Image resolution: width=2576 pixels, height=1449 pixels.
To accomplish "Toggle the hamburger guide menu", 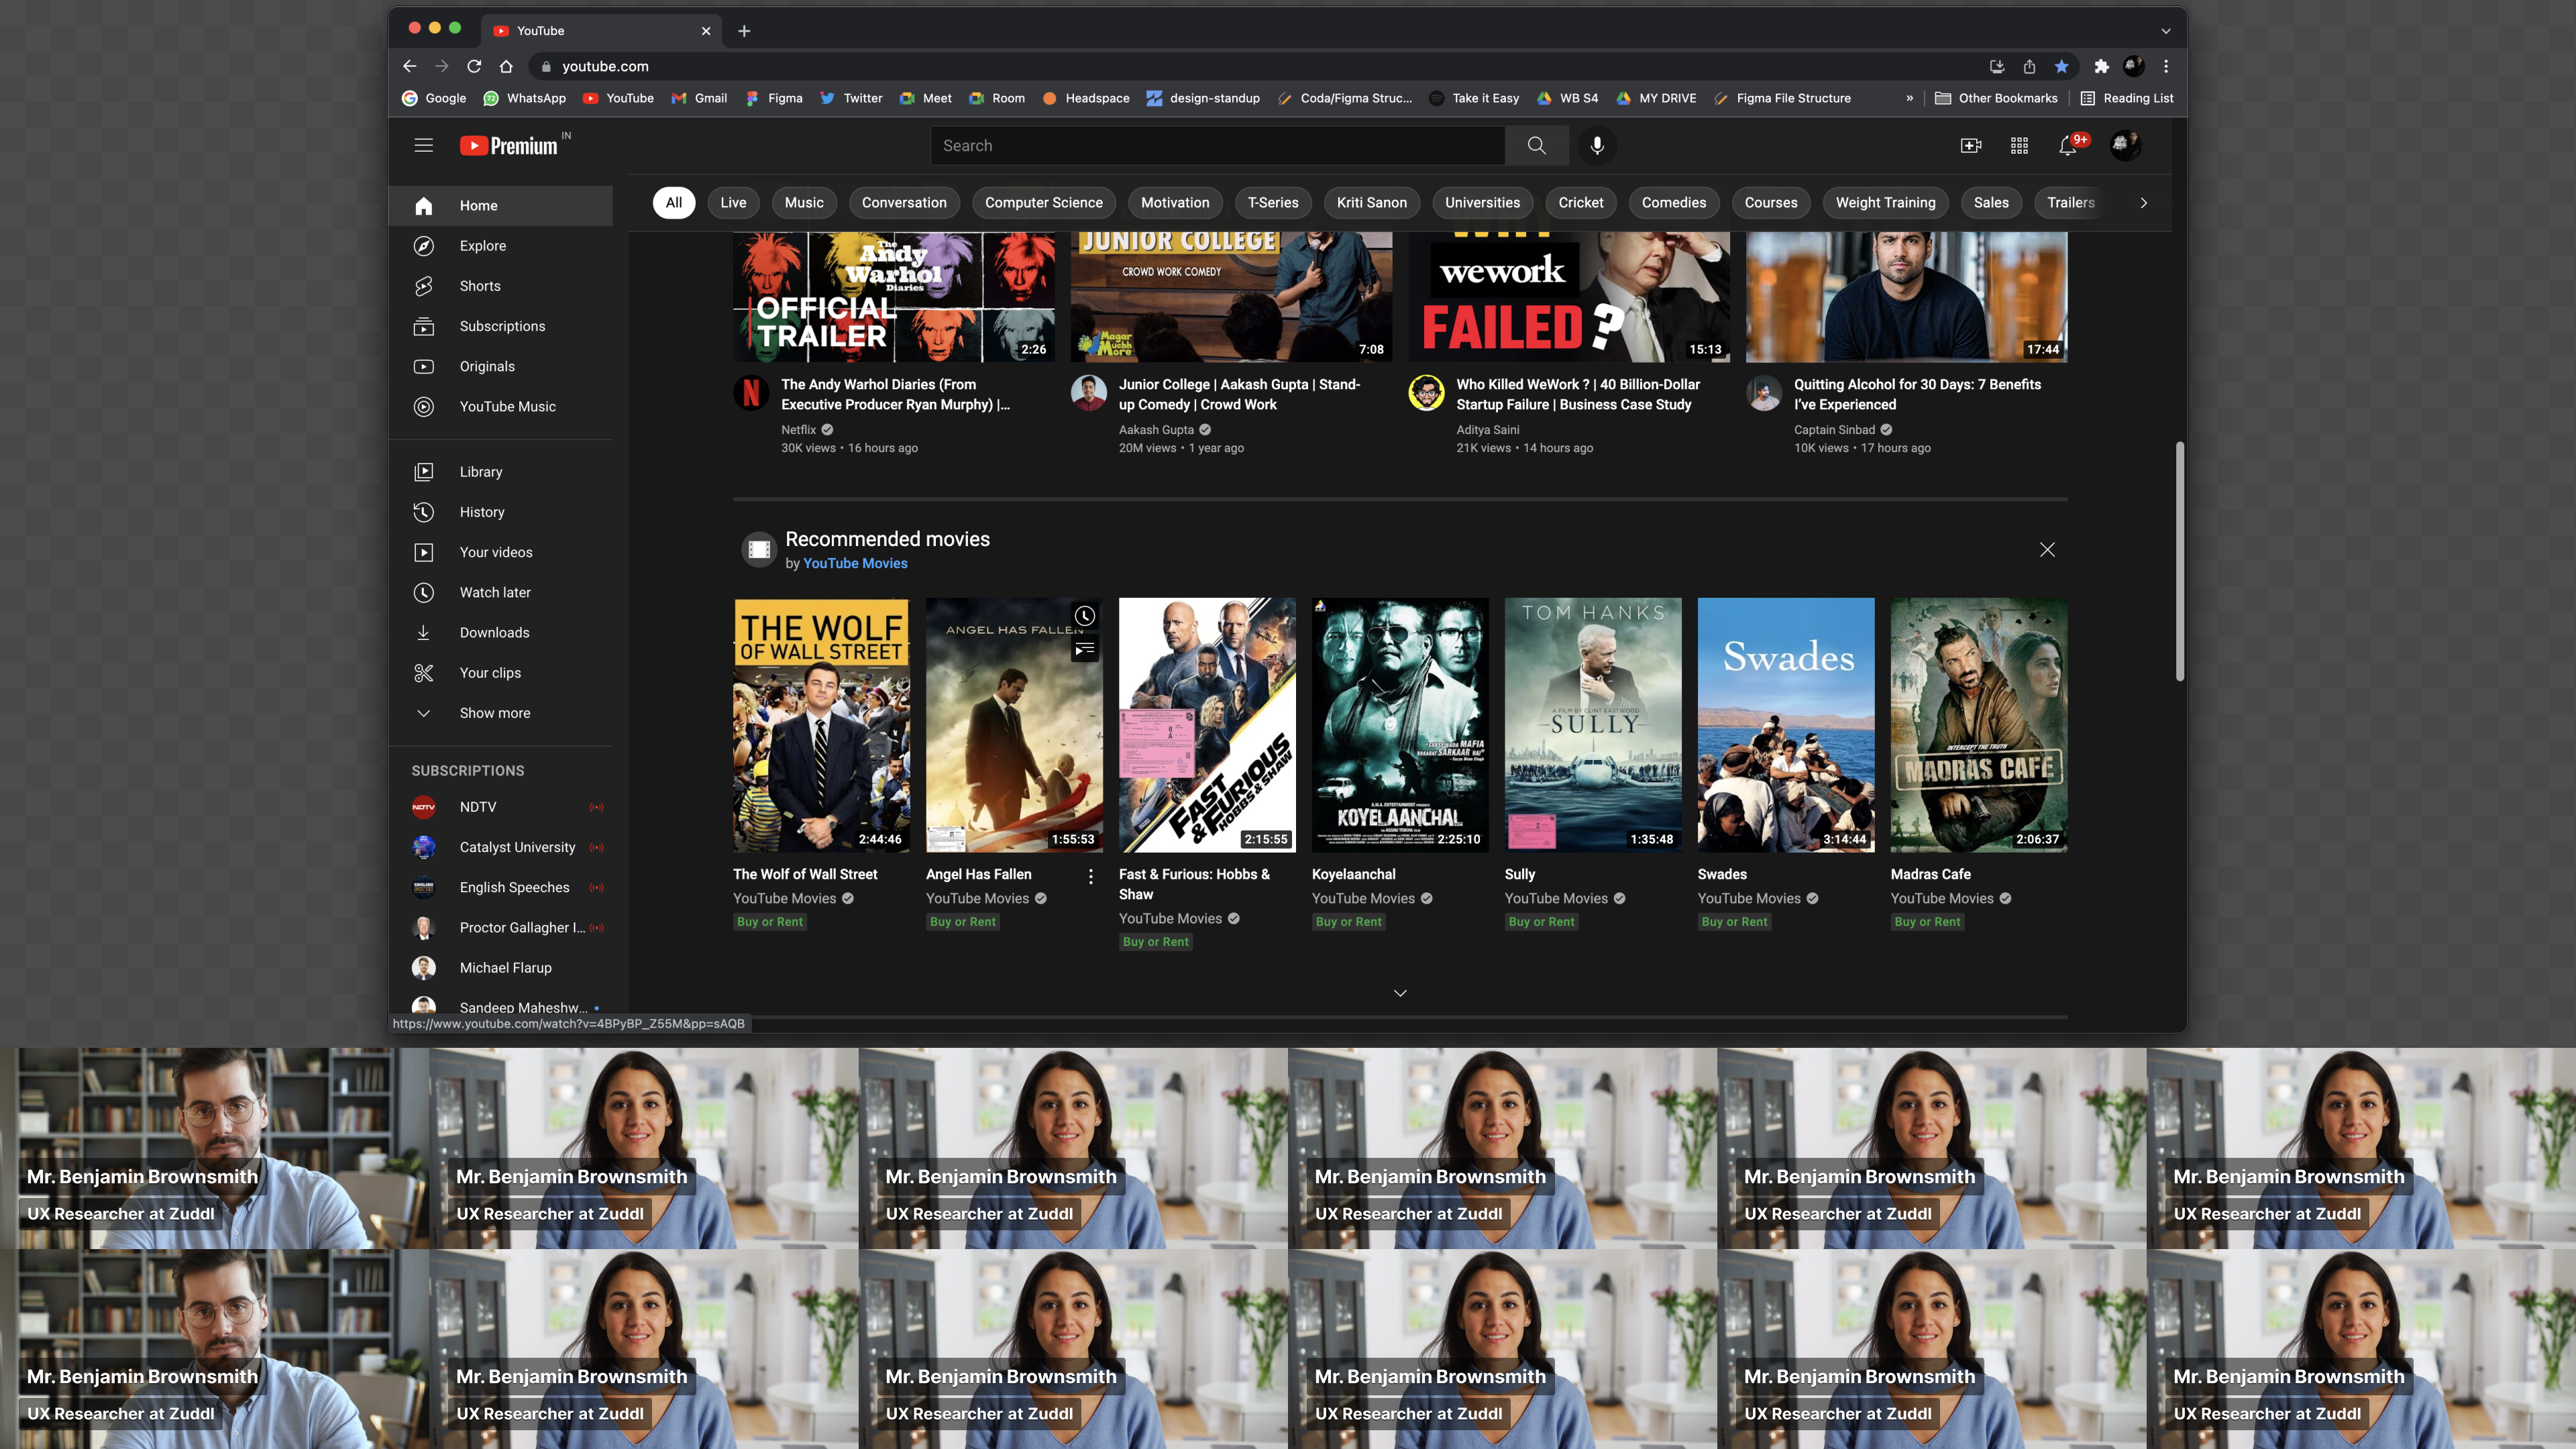I will click(x=424, y=146).
